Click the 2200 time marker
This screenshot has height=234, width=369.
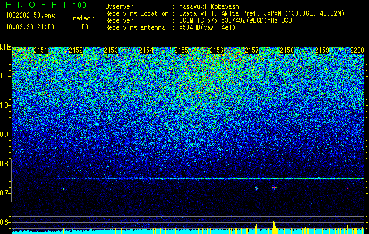(357, 50)
